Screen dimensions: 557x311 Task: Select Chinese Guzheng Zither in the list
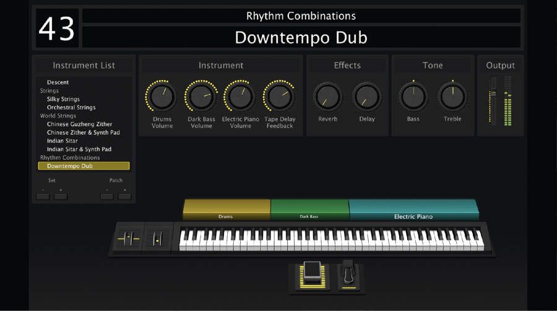coord(79,124)
